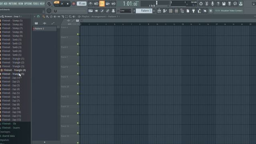Image resolution: width=256 pixels, height=144 pixels.
Task: Click the shopping cart icon
Action: point(211,11)
